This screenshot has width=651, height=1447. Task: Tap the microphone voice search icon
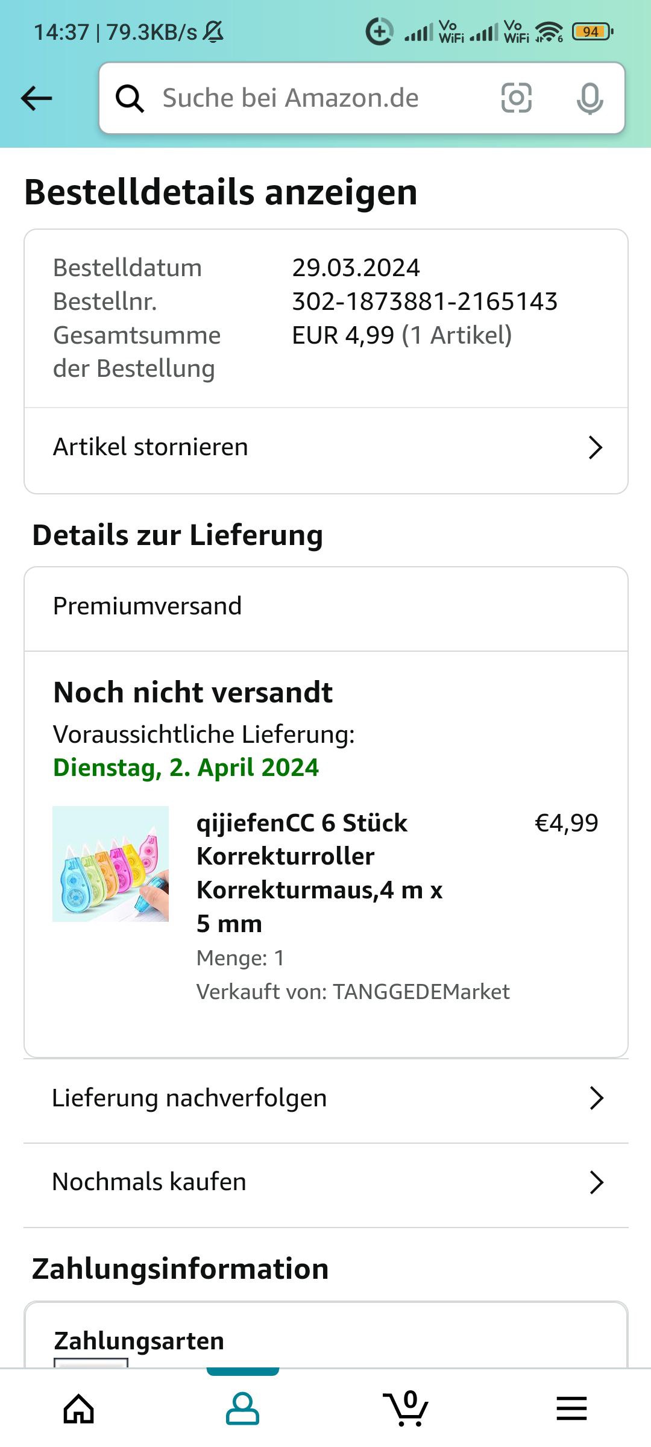(x=590, y=98)
